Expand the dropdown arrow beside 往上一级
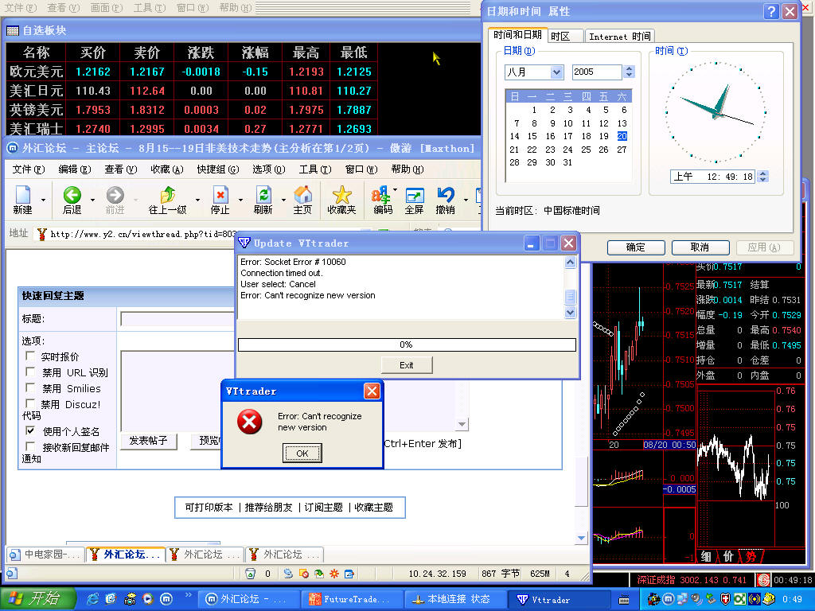 click(197, 200)
